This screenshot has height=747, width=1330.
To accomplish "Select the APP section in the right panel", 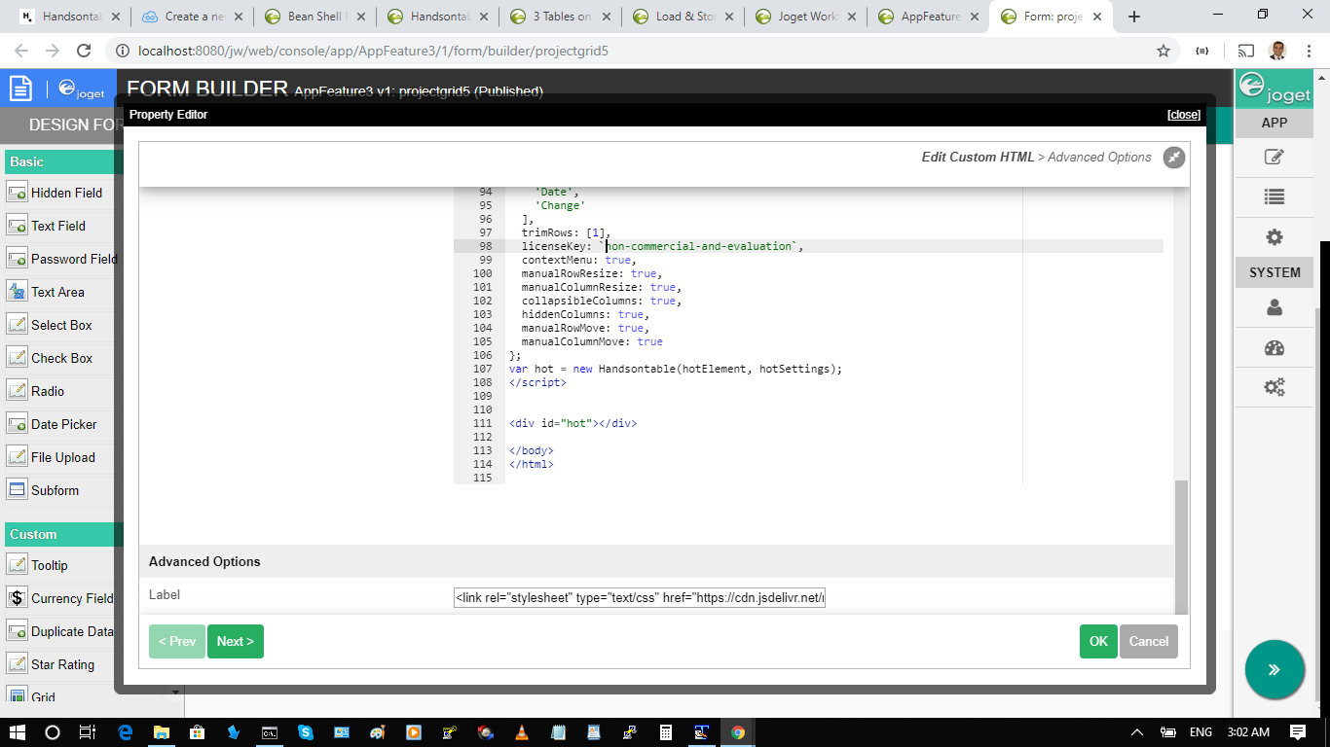I will [x=1274, y=124].
